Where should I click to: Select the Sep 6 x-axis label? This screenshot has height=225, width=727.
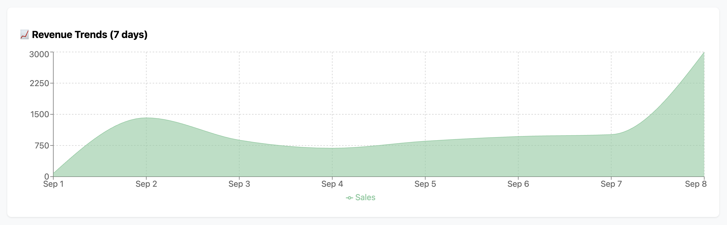[518, 184]
